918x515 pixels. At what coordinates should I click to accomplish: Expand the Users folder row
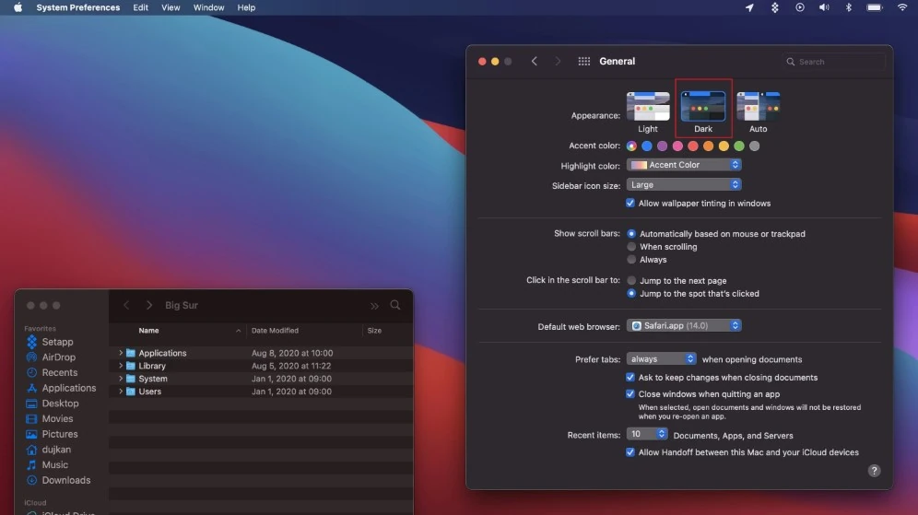[121, 392]
